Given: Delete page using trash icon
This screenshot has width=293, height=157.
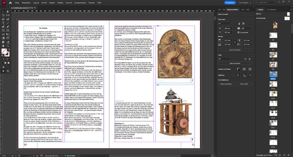Looking at the screenshot, I should (x=249, y=59).
